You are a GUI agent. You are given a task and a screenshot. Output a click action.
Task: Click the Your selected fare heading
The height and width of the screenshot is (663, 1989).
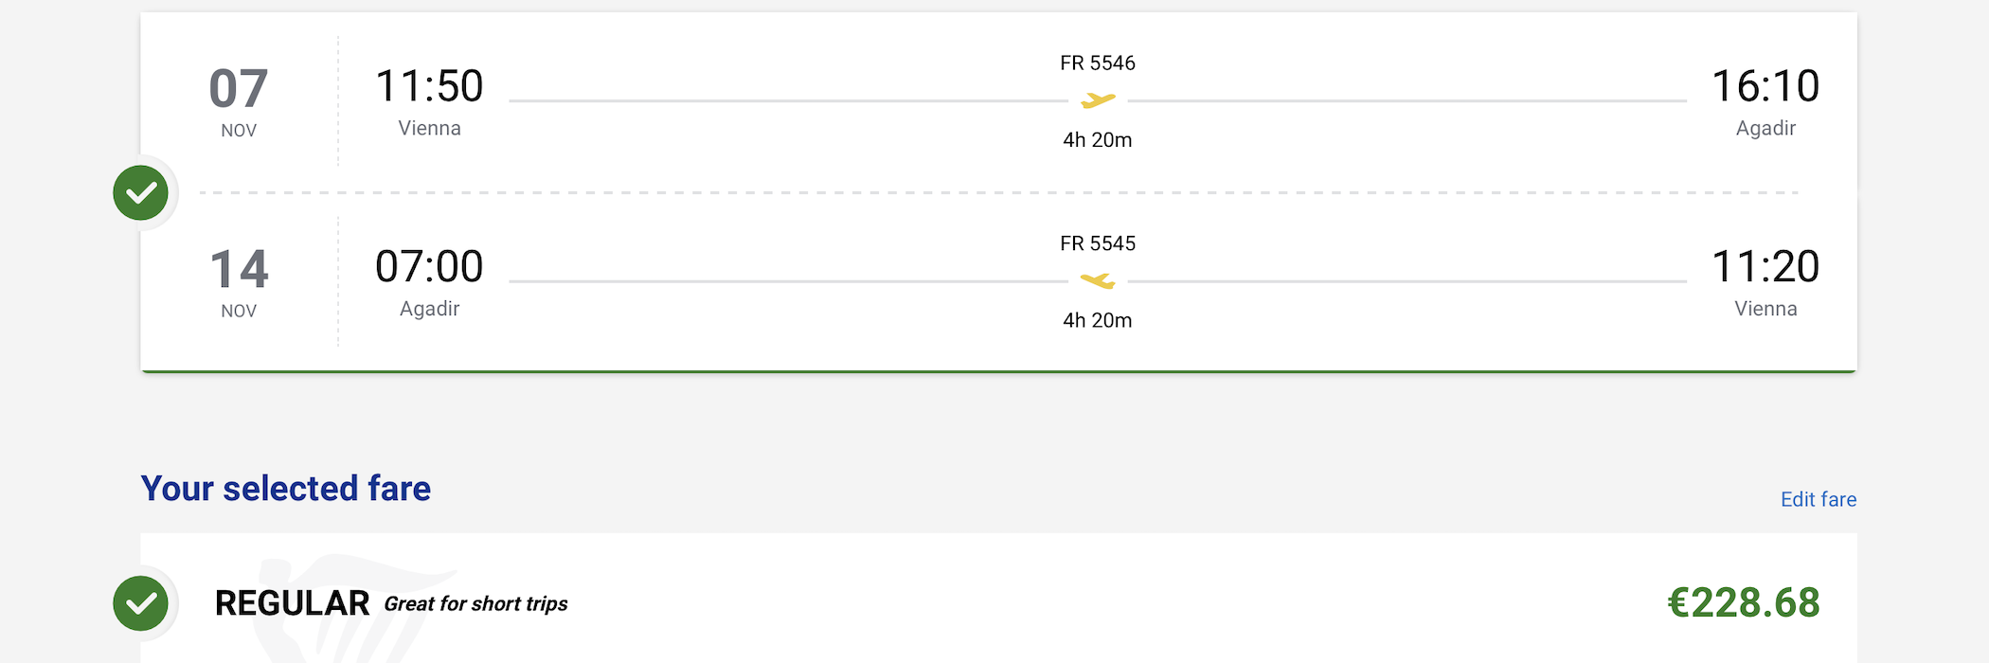coord(286,489)
